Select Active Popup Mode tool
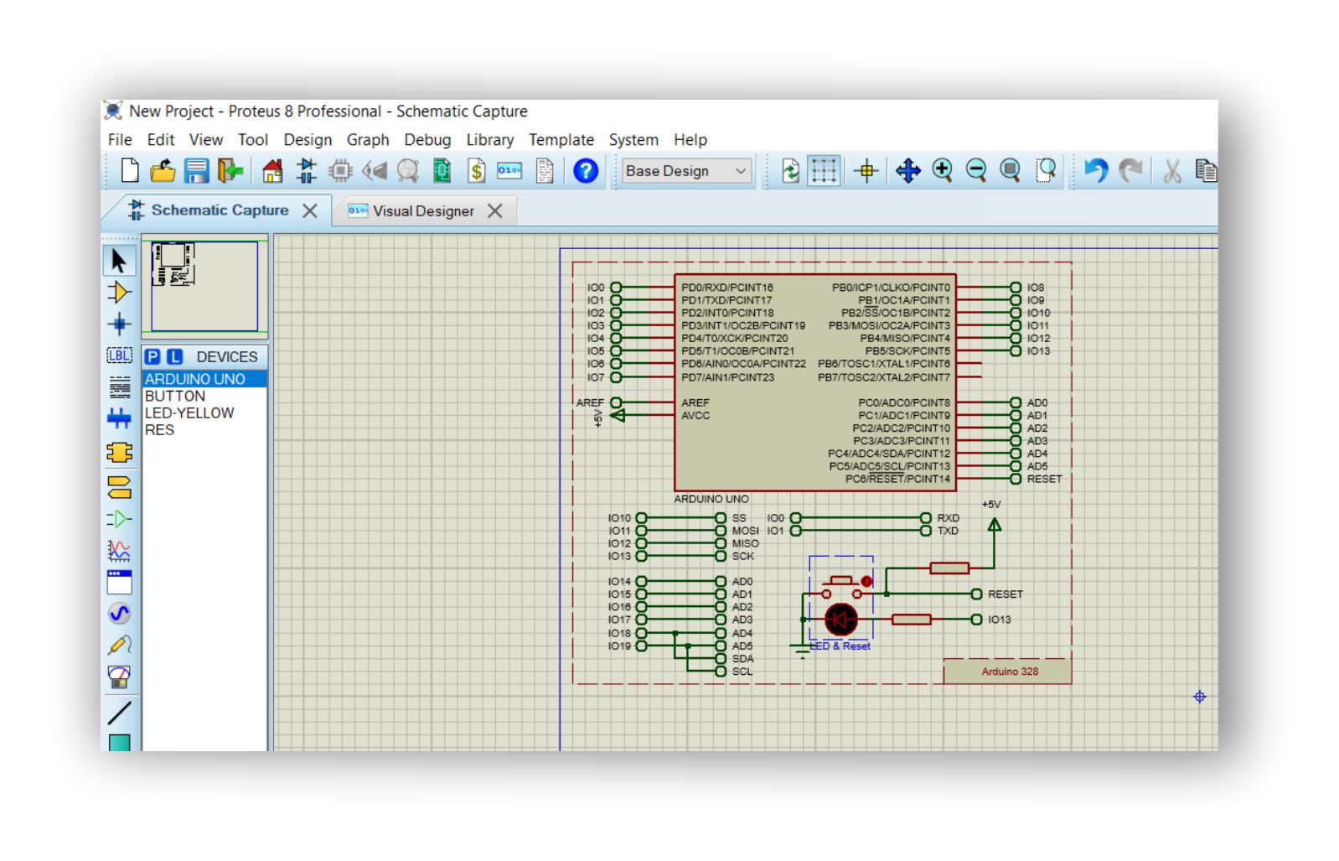Screen dimensions: 1339x861 119,582
